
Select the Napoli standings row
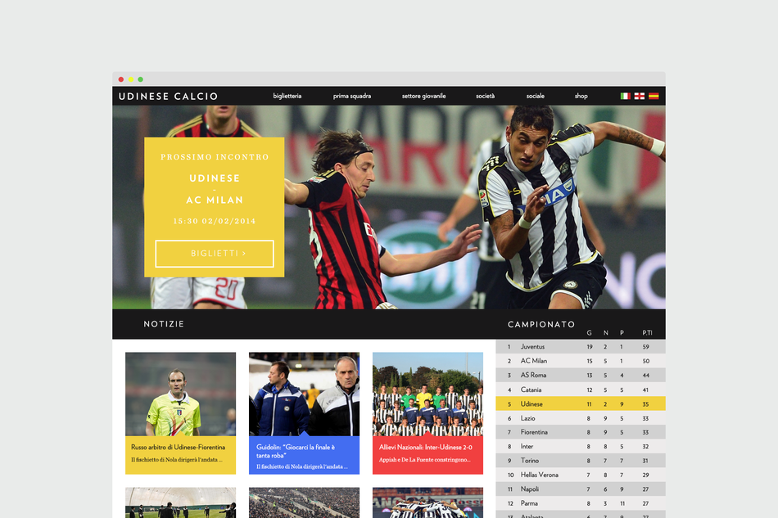(581, 489)
